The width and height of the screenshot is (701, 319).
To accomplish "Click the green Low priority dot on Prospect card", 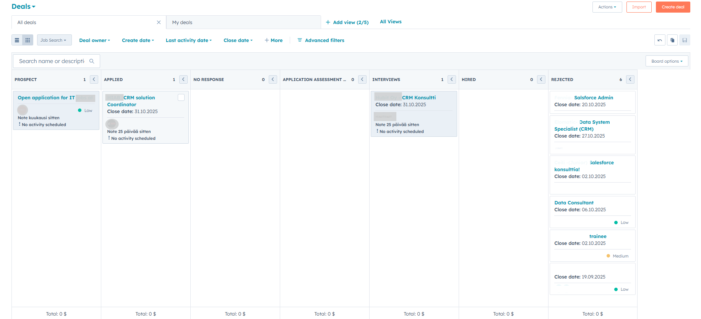I will [x=80, y=110].
